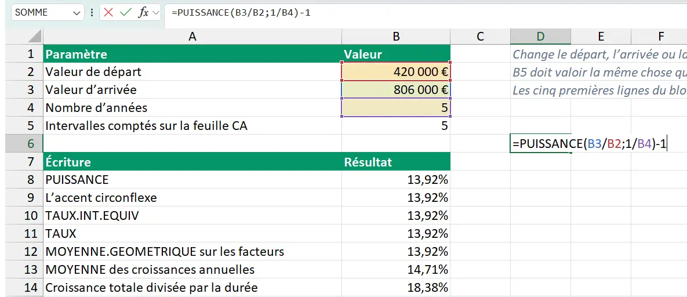Select the highlighted B4 cell containing 5
This screenshot has height=297, width=687.
(x=396, y=107)
